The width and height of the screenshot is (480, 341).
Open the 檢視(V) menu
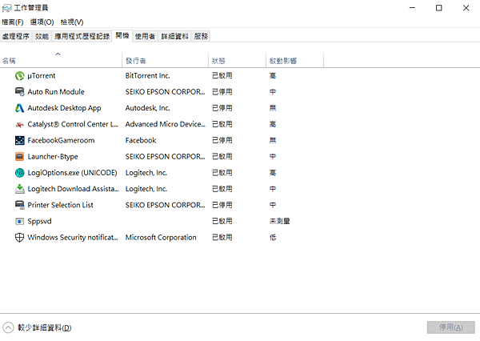[72, 22]
